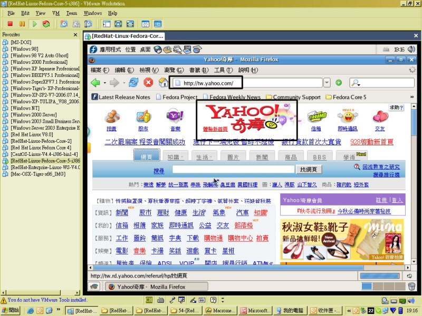422x316 pixels.
Task: Click the GNOME panel volume speaker icon
Action: (411, 49)
